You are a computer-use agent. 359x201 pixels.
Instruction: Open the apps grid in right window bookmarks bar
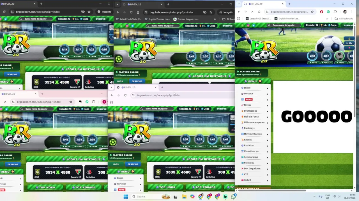(x=239, y=18)
